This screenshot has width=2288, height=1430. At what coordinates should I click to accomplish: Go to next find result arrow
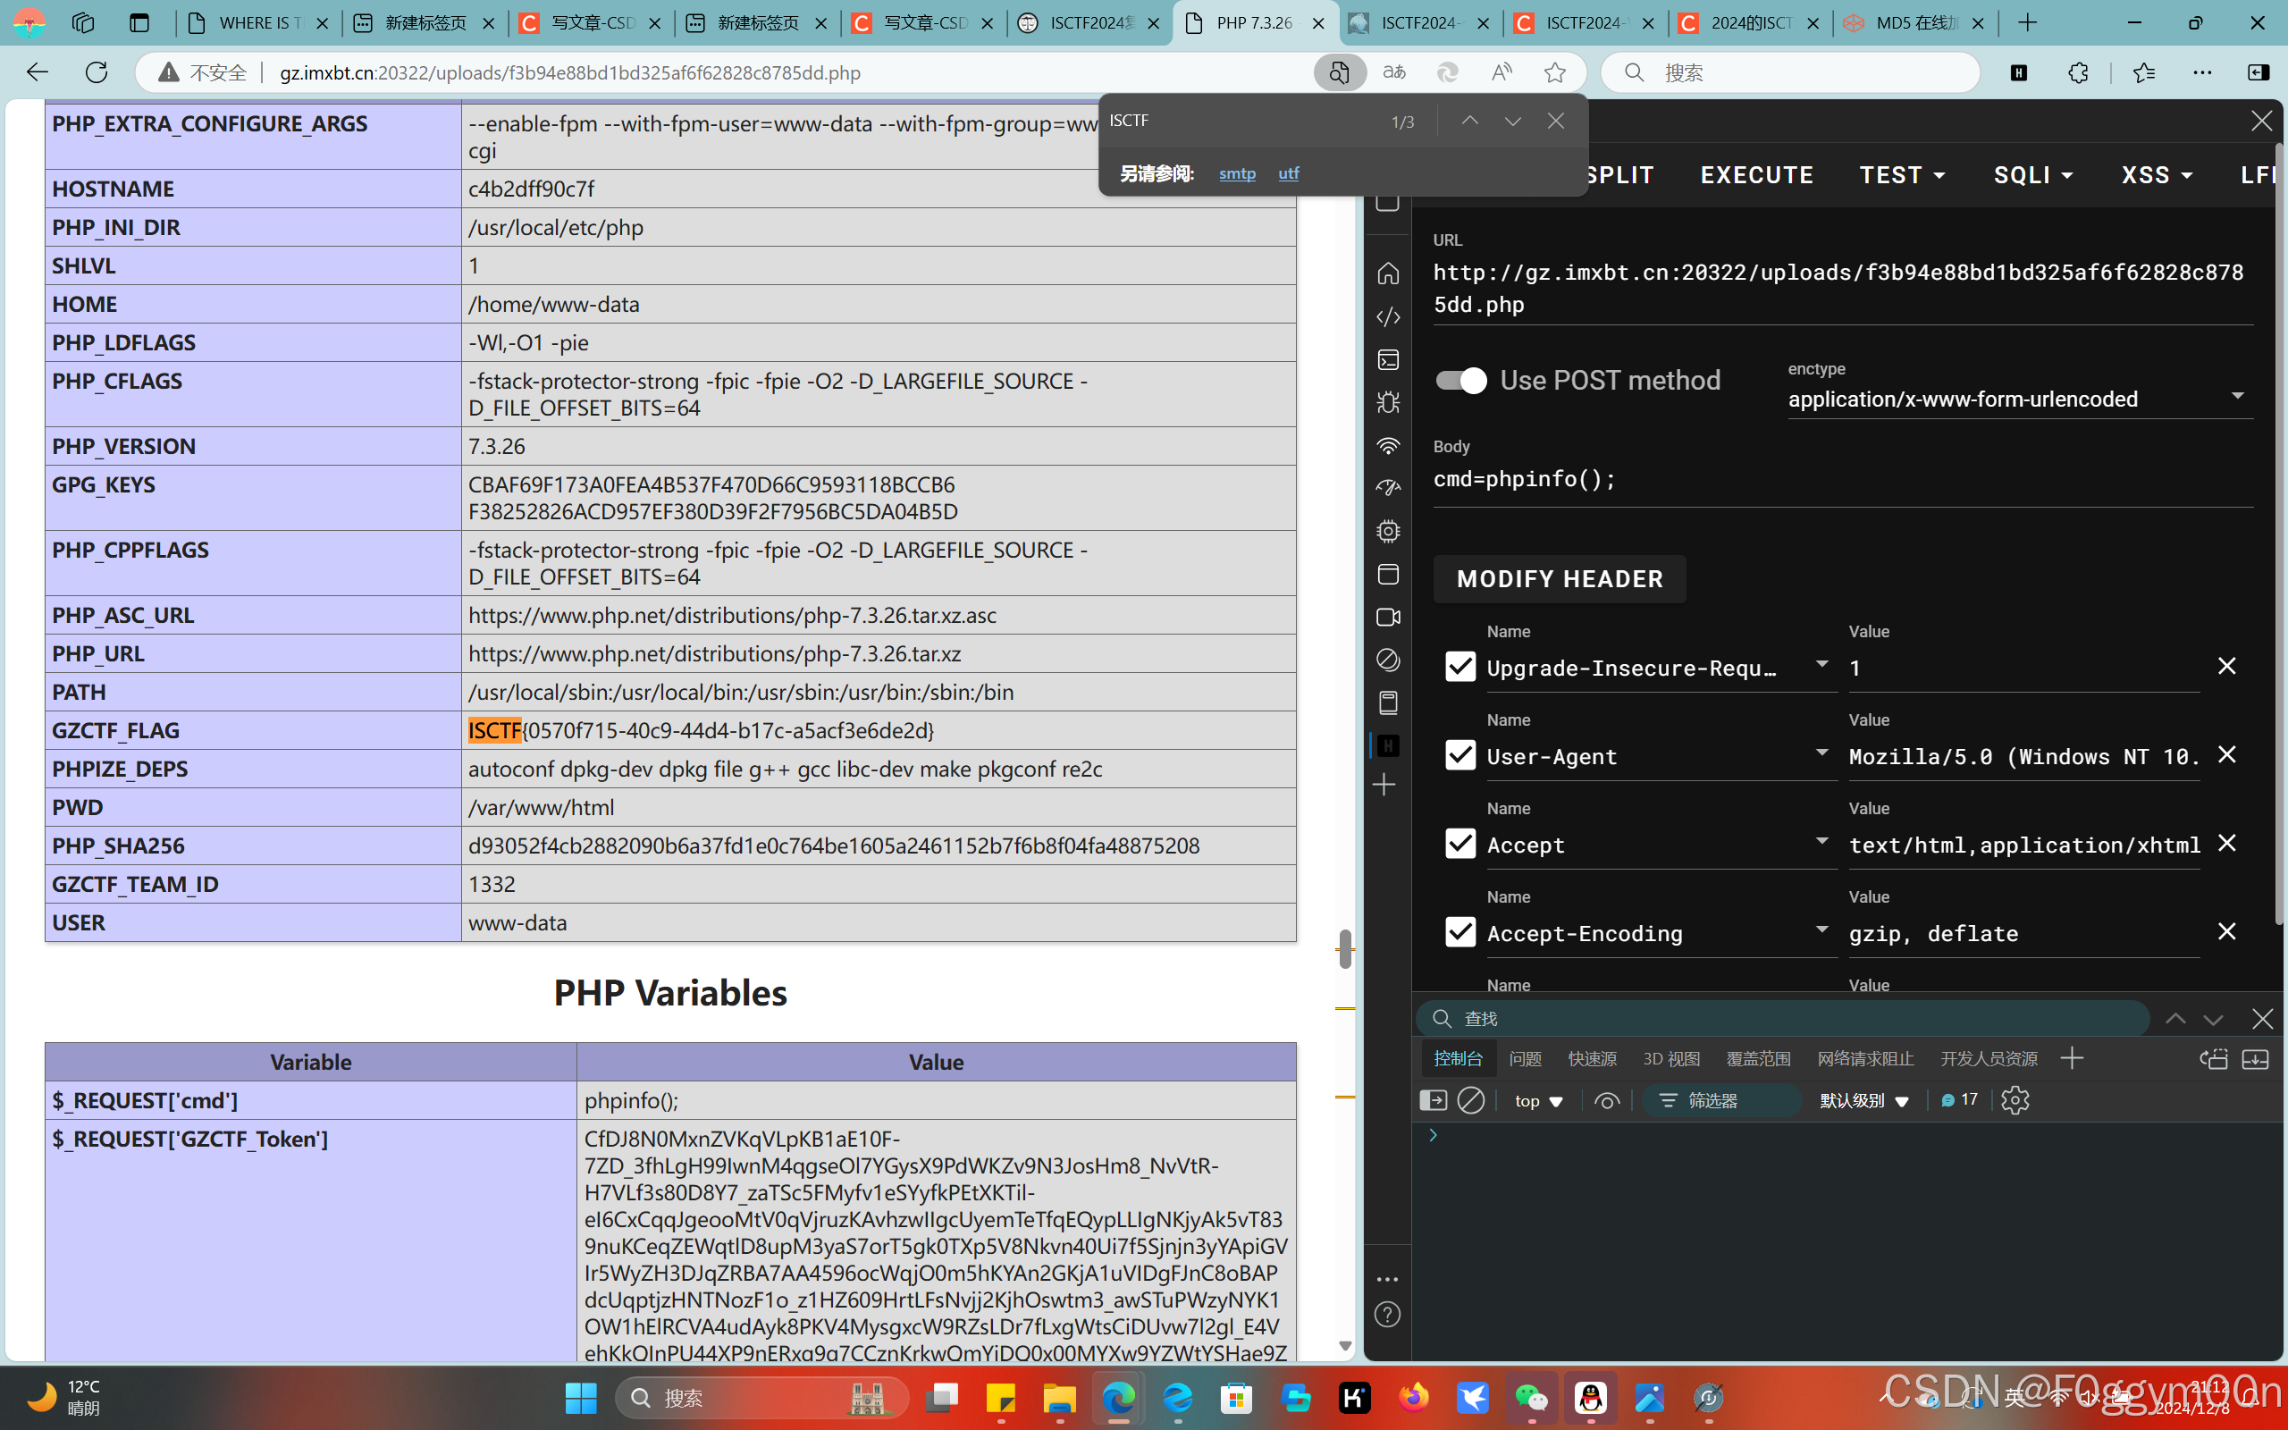point(1513,121)
